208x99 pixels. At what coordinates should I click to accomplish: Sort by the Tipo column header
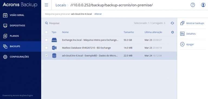click(x=54, y=32)
